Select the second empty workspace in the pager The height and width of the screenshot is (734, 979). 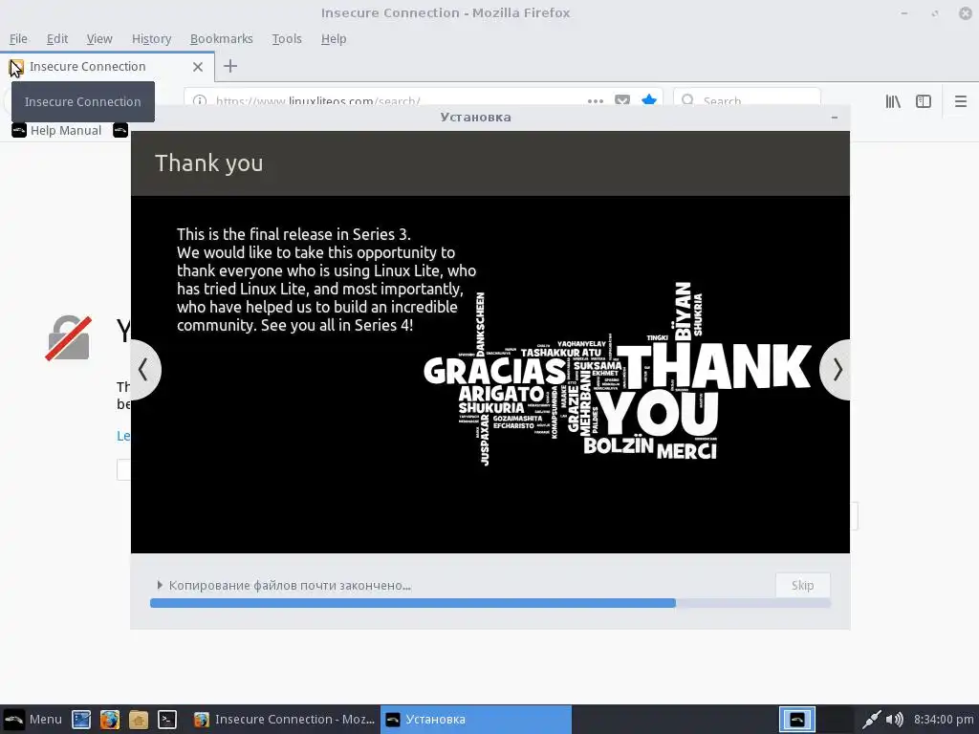835,720
